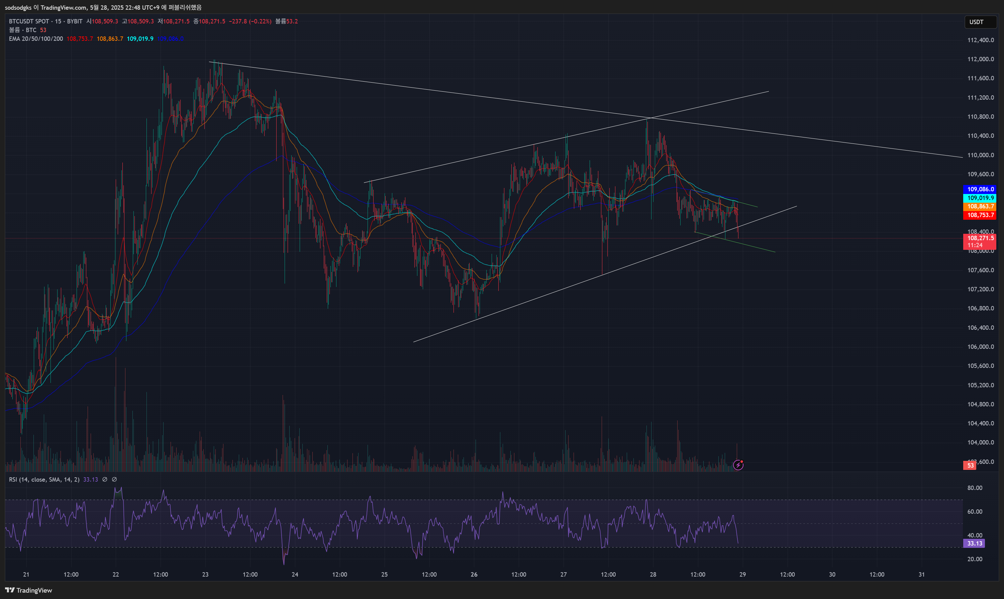This screenshot has height=599, width=1004.
Task: Click the 볼륨53.2 value in the legend
Action: coord(287,21)
